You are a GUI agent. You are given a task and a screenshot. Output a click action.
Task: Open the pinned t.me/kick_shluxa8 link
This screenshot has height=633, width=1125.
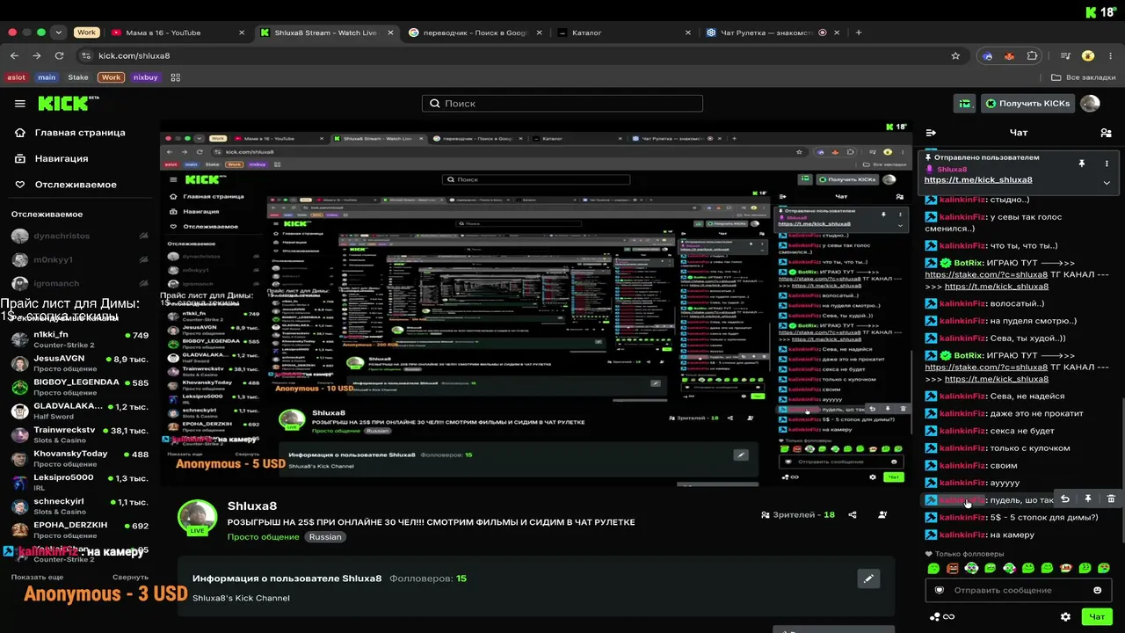click(x=978, y=180)
